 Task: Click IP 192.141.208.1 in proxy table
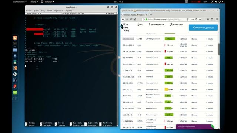[x=127, y=102]
